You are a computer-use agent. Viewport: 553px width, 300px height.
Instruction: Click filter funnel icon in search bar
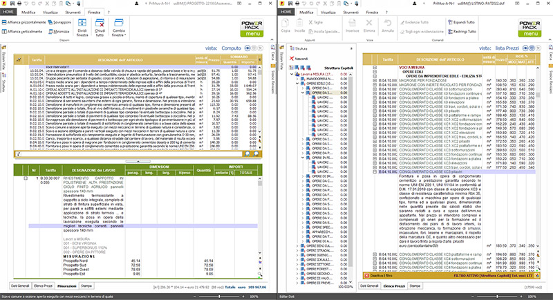click(x=19, y=153)
